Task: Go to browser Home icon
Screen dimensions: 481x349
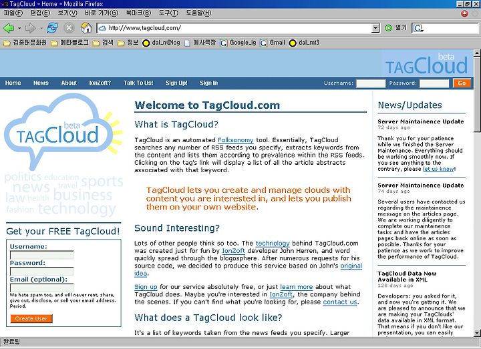Action: point(86,28)
